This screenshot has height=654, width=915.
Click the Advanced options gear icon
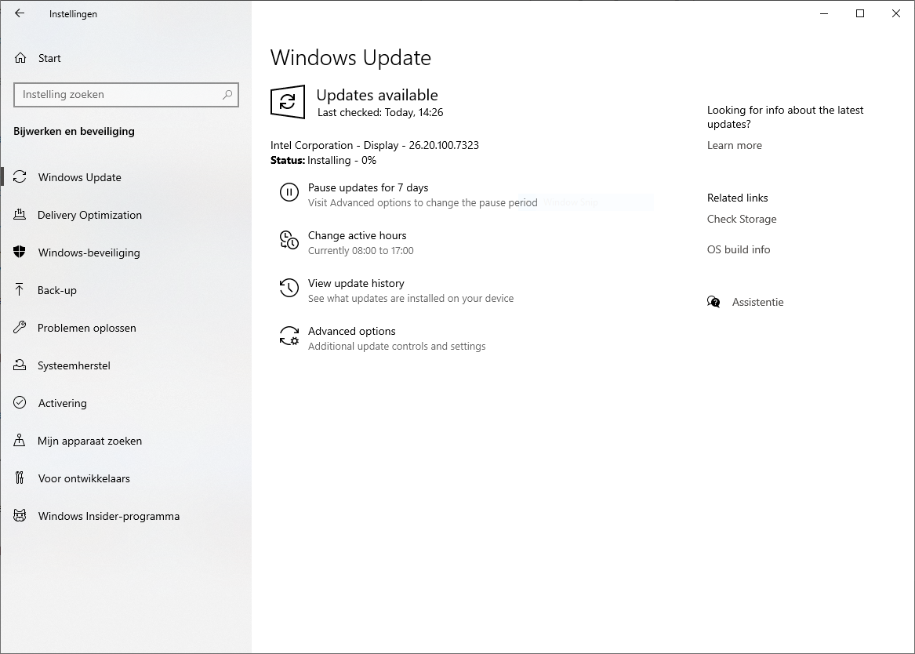289,336
